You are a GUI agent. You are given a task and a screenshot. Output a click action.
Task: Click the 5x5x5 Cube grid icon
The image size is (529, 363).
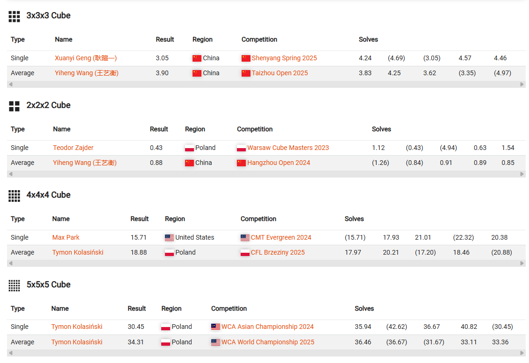pos(14,285)
